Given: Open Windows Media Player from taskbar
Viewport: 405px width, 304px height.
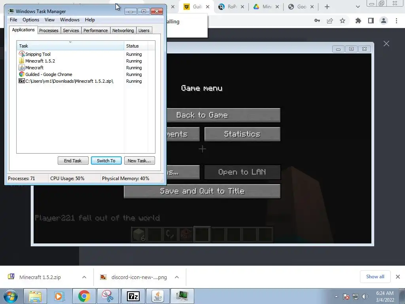Looking at the screenshot, I should point(59,296).
